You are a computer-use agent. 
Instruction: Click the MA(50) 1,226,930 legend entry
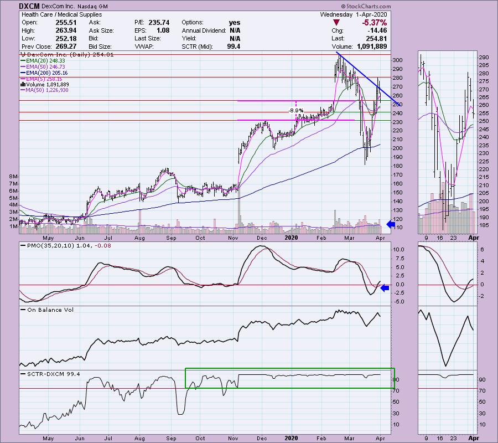(x=44, y=90)
